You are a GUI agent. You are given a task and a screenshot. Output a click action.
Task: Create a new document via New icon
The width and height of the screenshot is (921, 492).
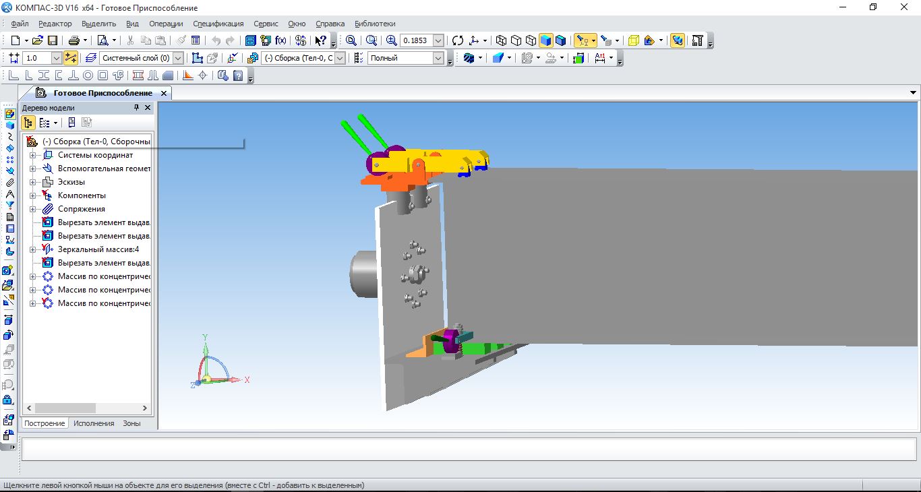tap(15, 40)
